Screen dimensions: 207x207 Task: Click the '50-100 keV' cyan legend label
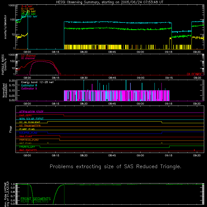click(x=29, y=17)
